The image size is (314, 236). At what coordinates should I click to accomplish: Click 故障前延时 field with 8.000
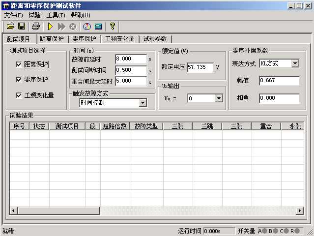pyautogui.click(x=131, y=59)
